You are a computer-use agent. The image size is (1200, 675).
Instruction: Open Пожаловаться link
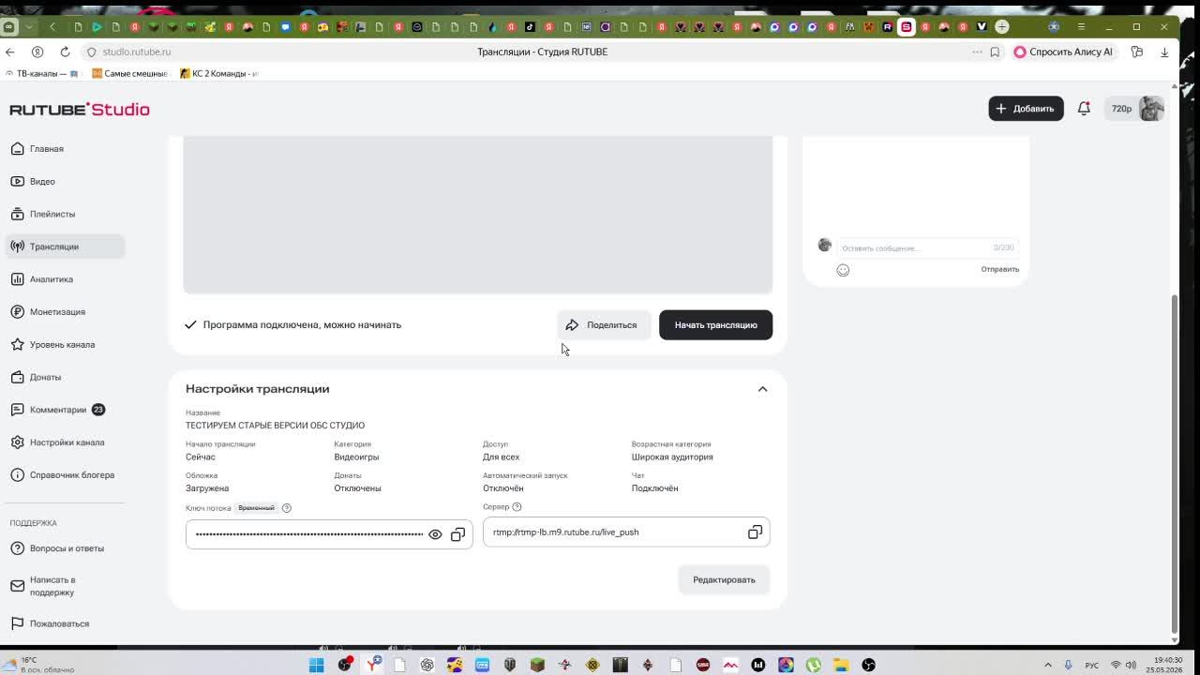[x=65, y=623]
